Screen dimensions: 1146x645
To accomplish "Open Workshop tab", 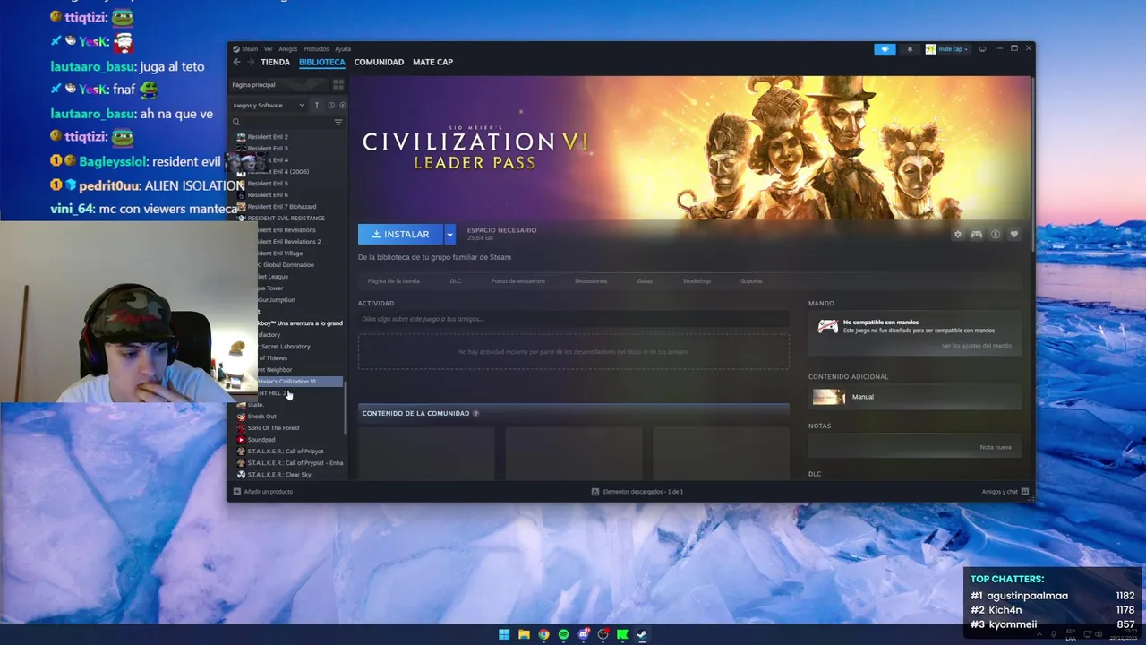I will point(697,281).
